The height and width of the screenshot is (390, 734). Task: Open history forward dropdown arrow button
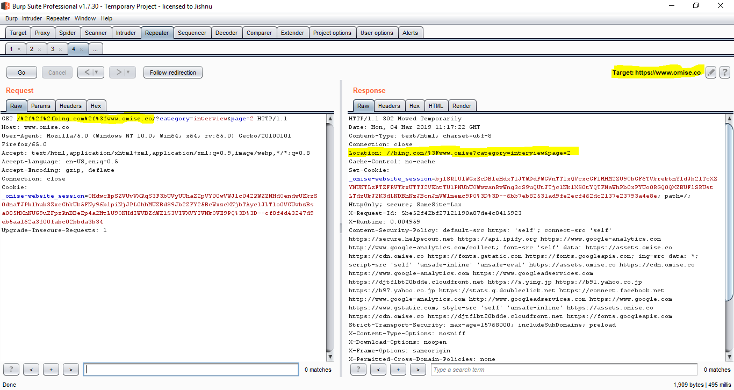(x=123, y=73)
